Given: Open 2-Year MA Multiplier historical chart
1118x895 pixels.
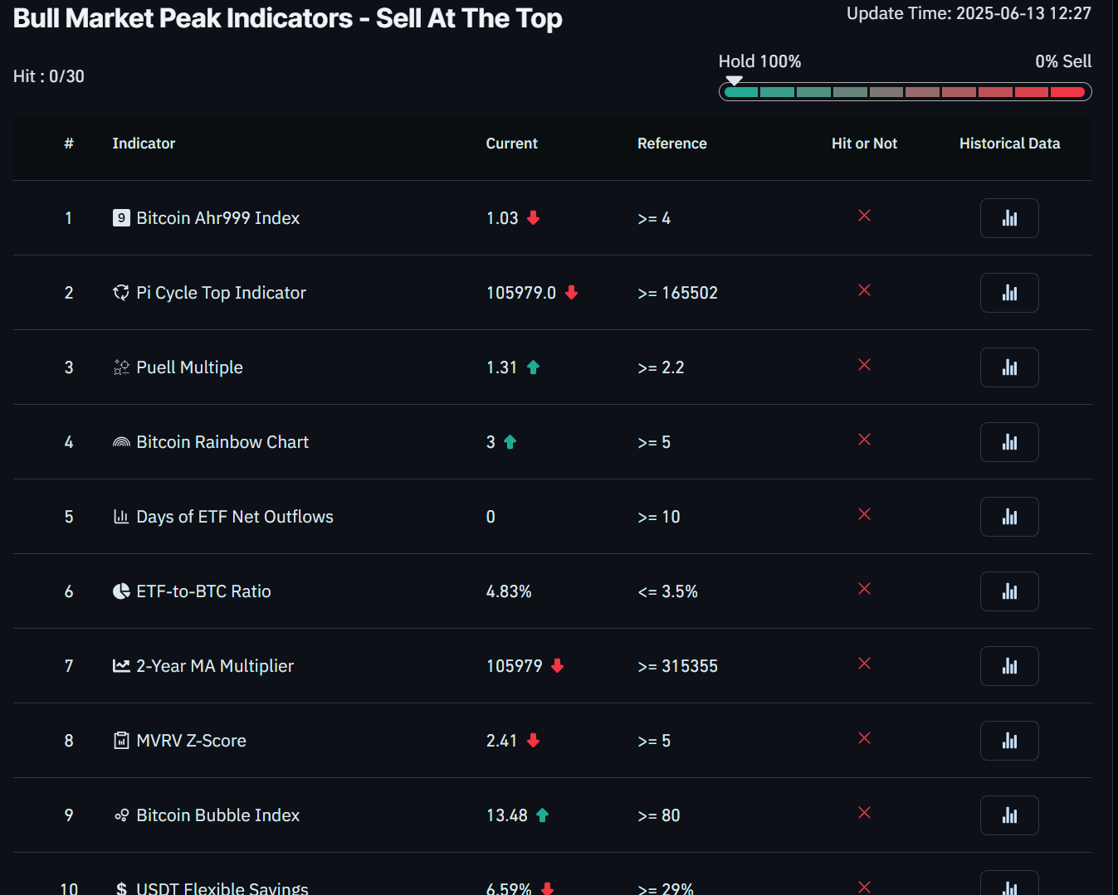Looking at the screenshot, I should pos(1008,666).
